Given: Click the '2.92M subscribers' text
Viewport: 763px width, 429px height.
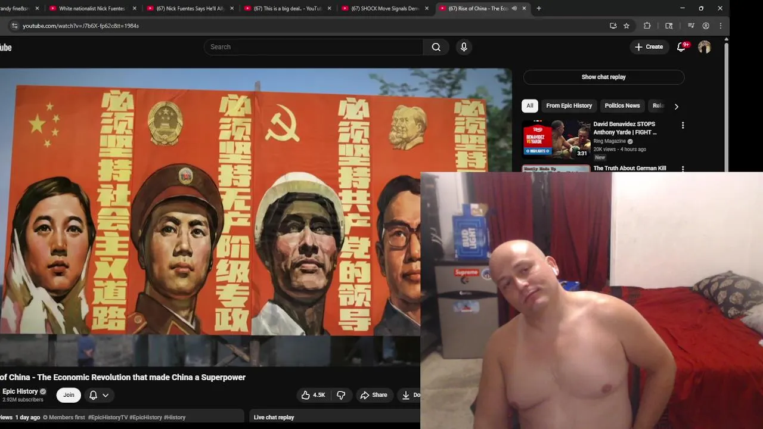Looking at the screenshot, I should pos(23,400).
